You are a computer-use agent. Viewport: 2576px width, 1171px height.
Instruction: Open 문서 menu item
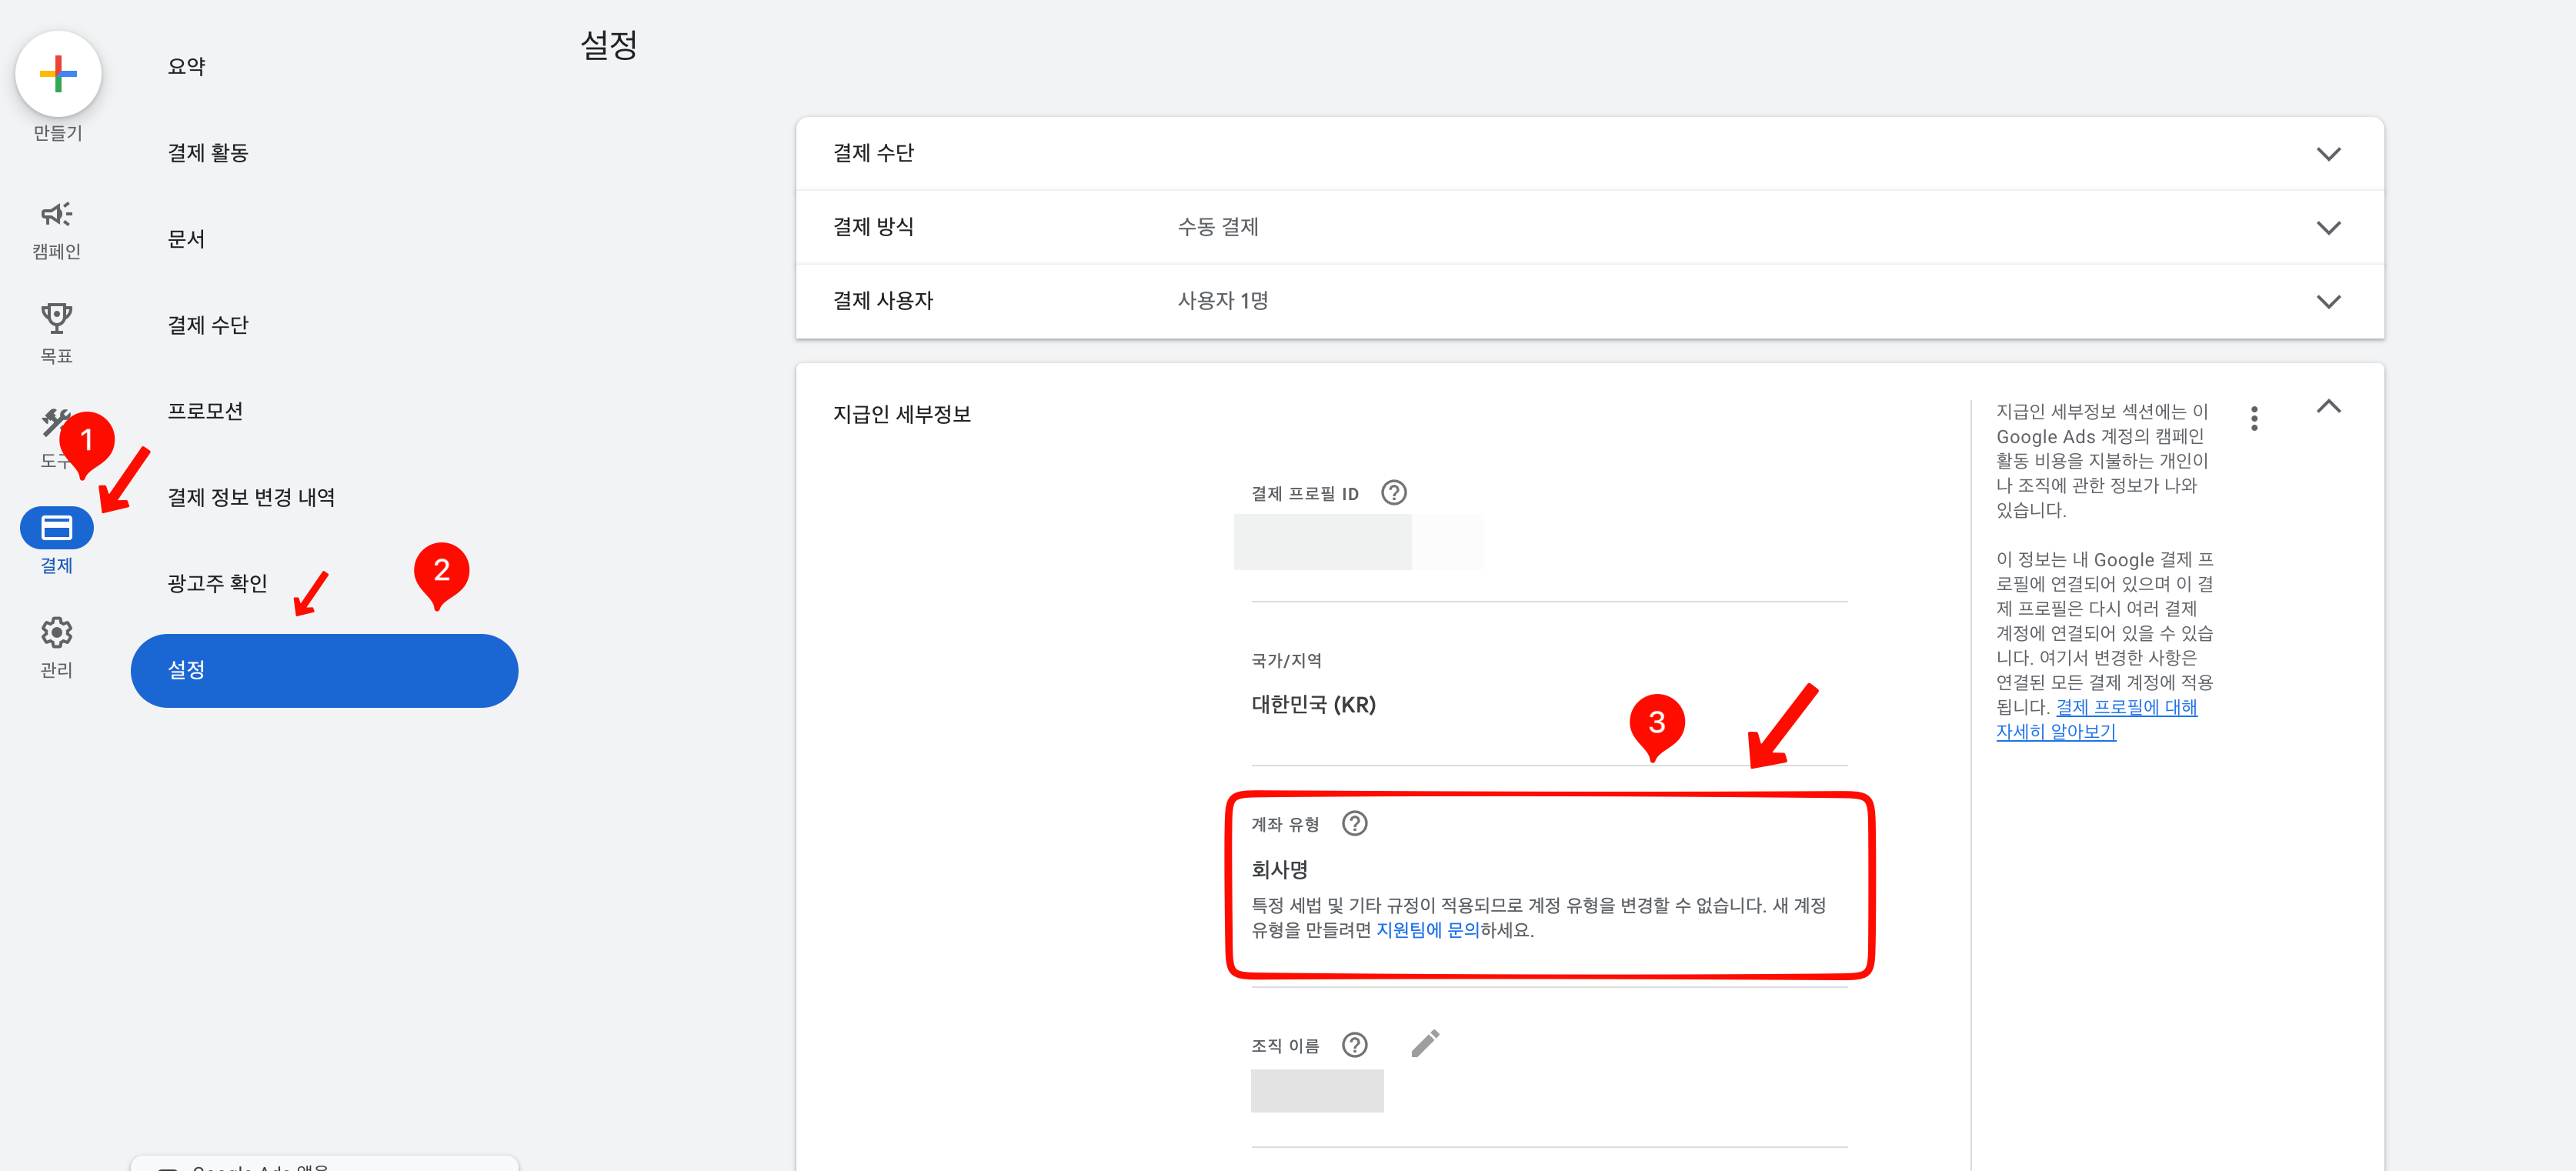186,239
